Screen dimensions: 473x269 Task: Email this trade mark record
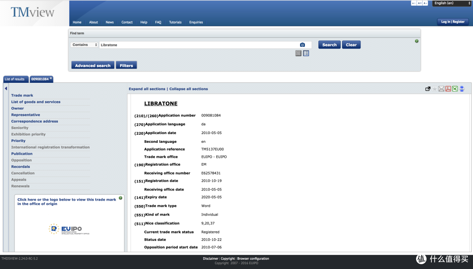point(441,89)
